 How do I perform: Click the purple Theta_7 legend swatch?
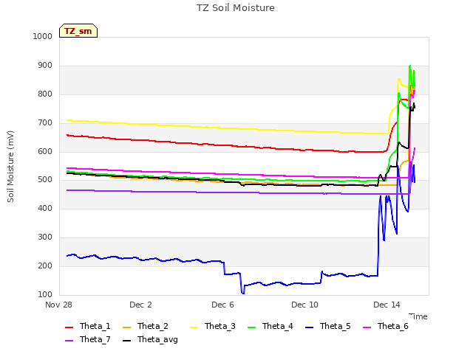(x=69, y=341)
